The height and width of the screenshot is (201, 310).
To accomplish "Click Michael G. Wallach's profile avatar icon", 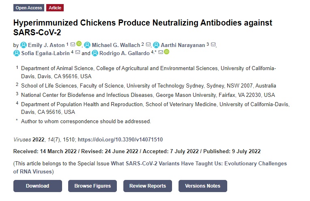I will pos(87,45).
